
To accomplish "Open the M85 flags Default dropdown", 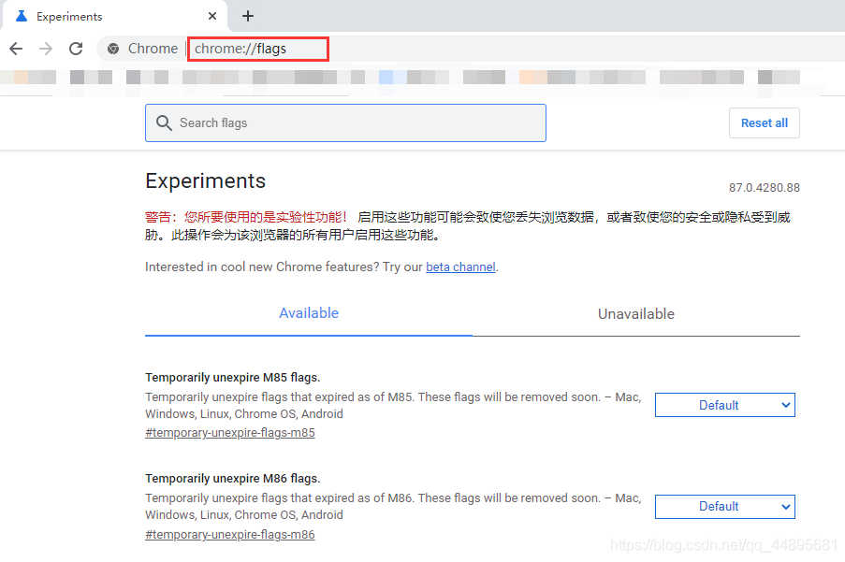I will tap(725, 405).
